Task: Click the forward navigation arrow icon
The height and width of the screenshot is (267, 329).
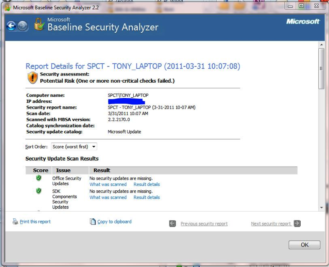Action: 23,26
